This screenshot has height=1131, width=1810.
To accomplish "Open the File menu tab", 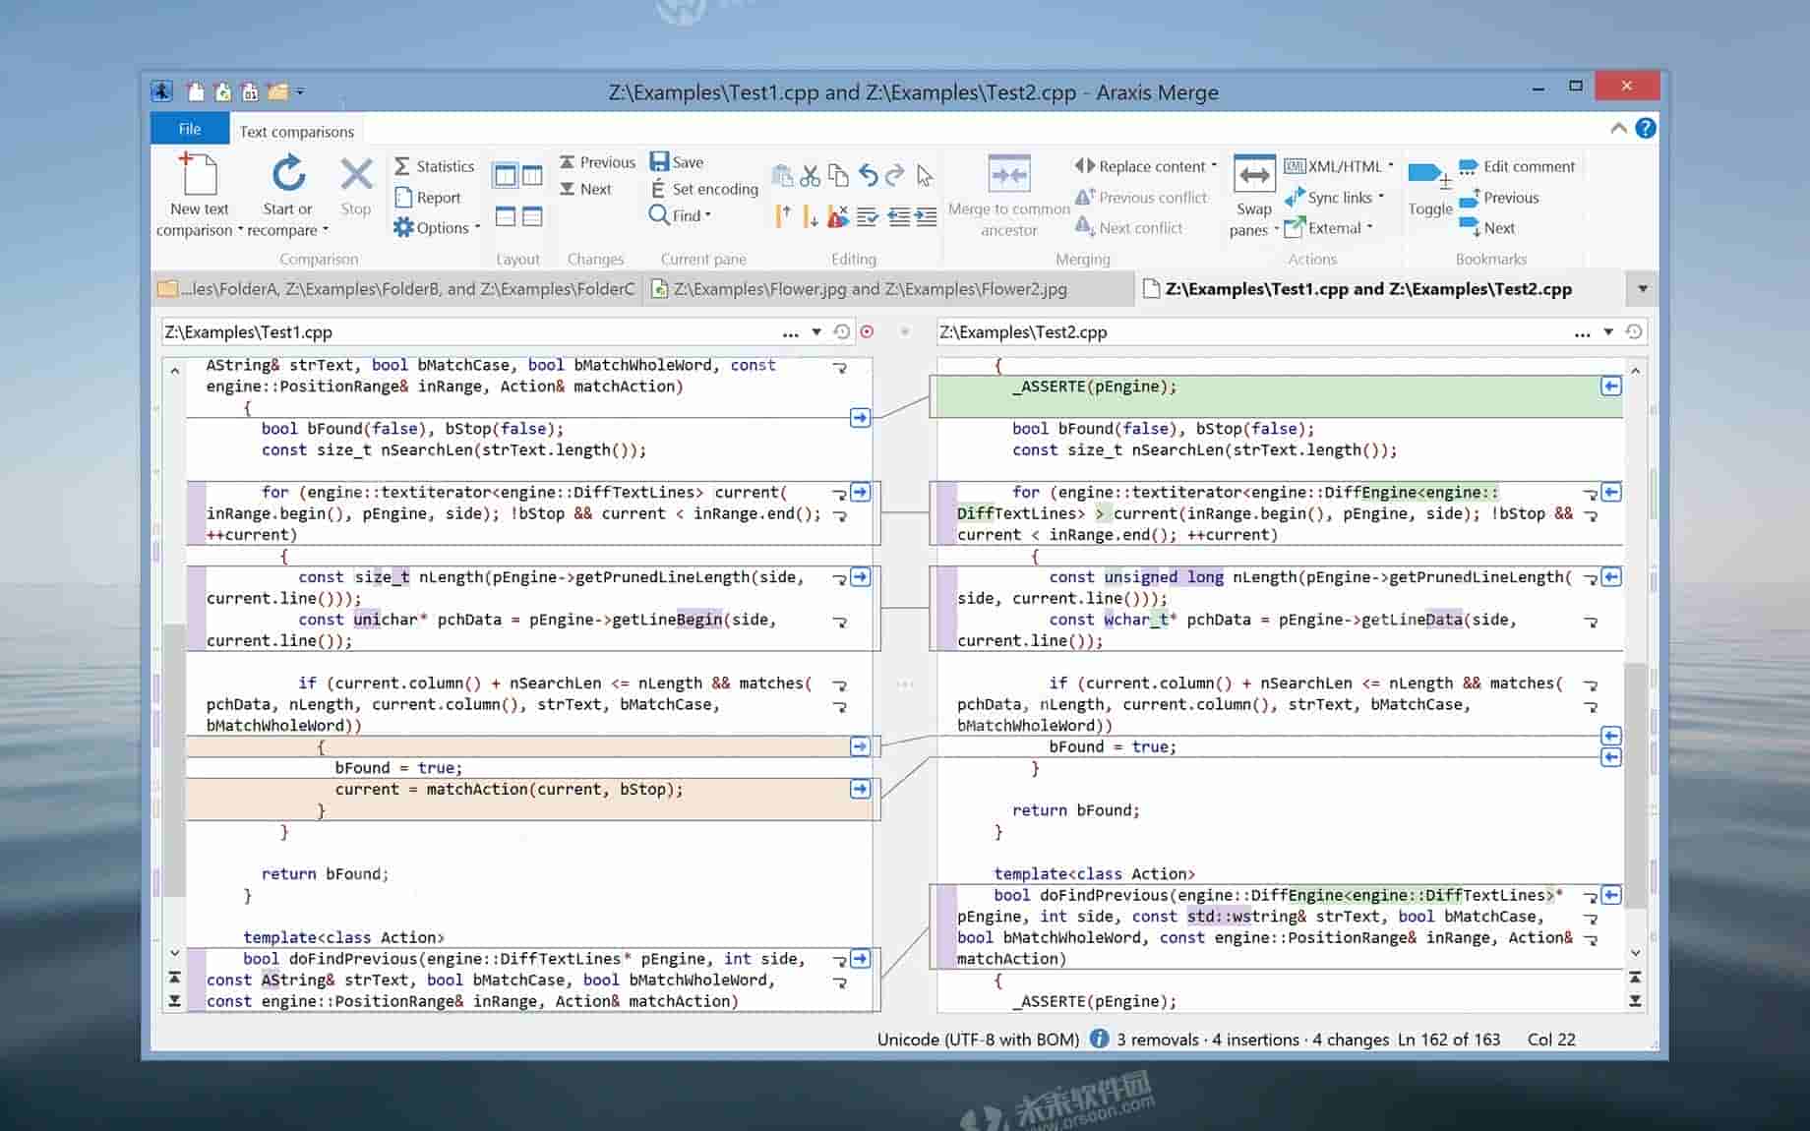I will click(190, 129).
